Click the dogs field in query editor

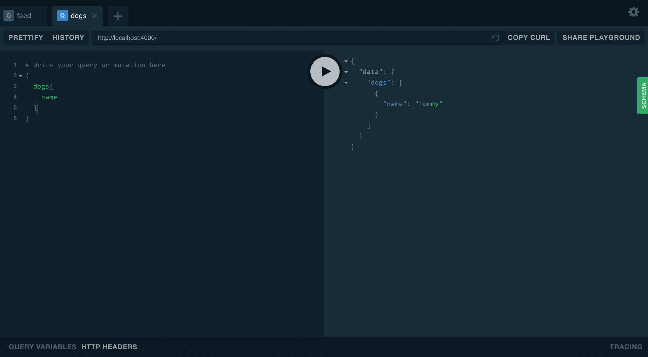(x=41, y=86)
